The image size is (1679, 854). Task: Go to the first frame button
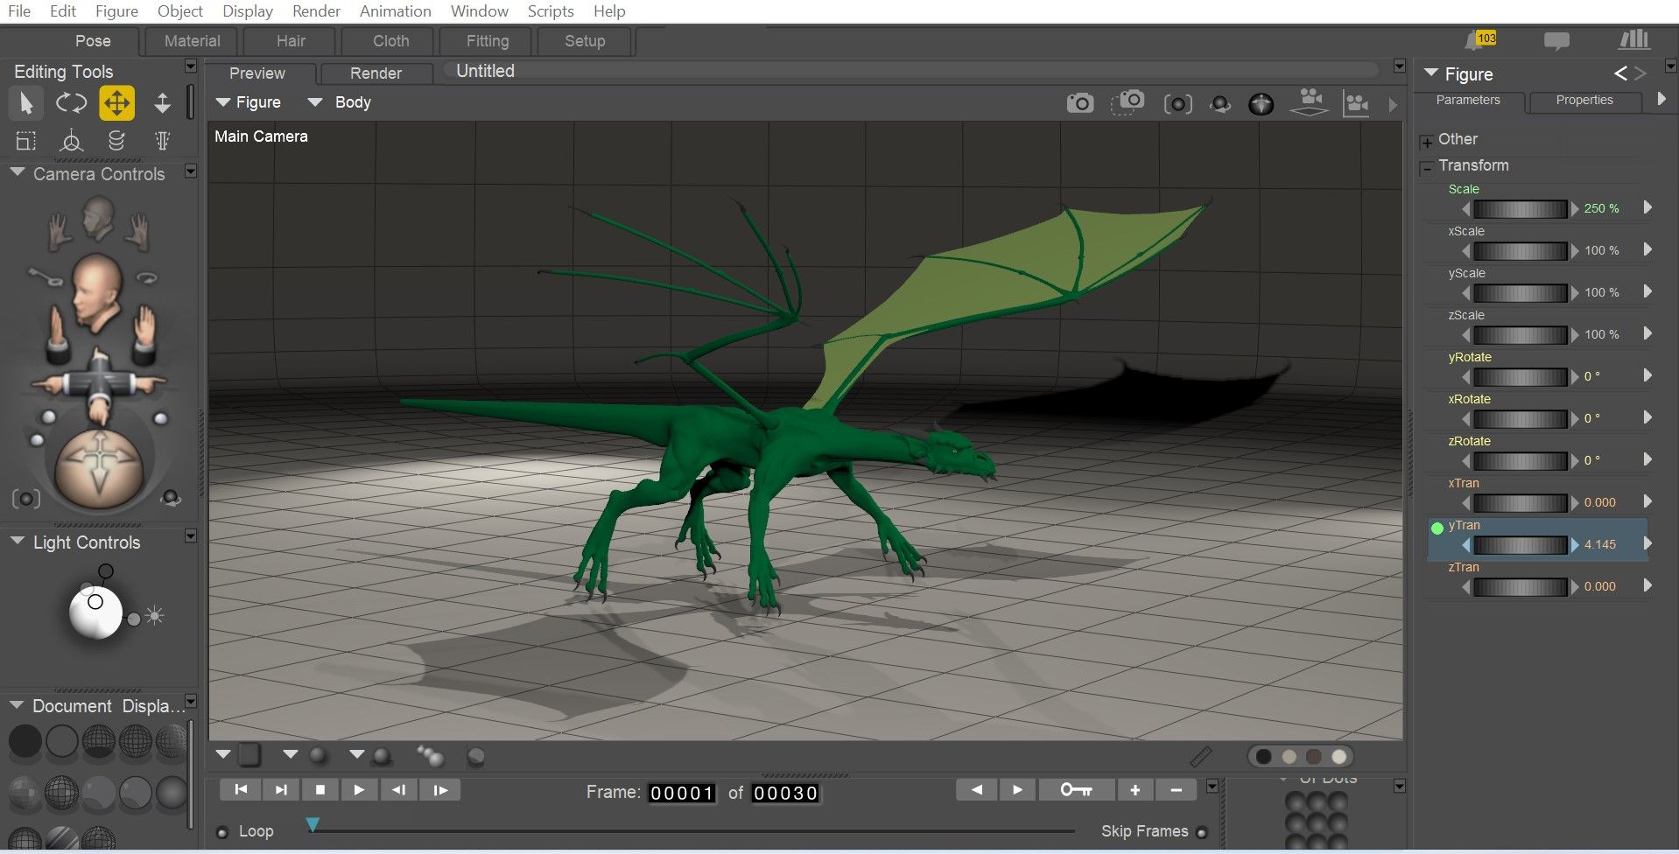coord(241,790)
